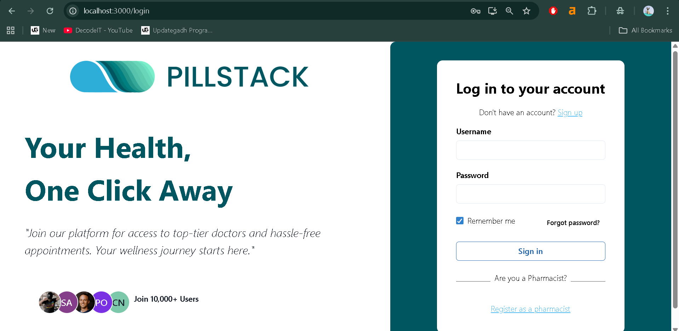The height and width of the screenshot is (331, 679).
Task: Follow the Sign up link
Action: click(570, 113)
